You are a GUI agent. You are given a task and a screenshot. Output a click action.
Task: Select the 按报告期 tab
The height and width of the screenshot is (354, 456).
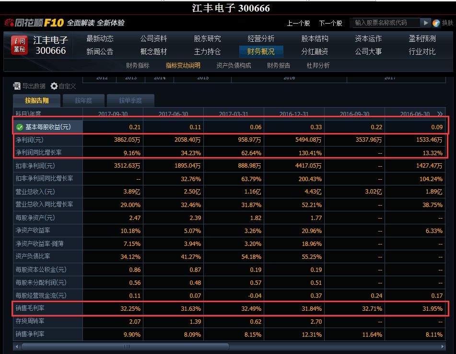tap(36, 100)
